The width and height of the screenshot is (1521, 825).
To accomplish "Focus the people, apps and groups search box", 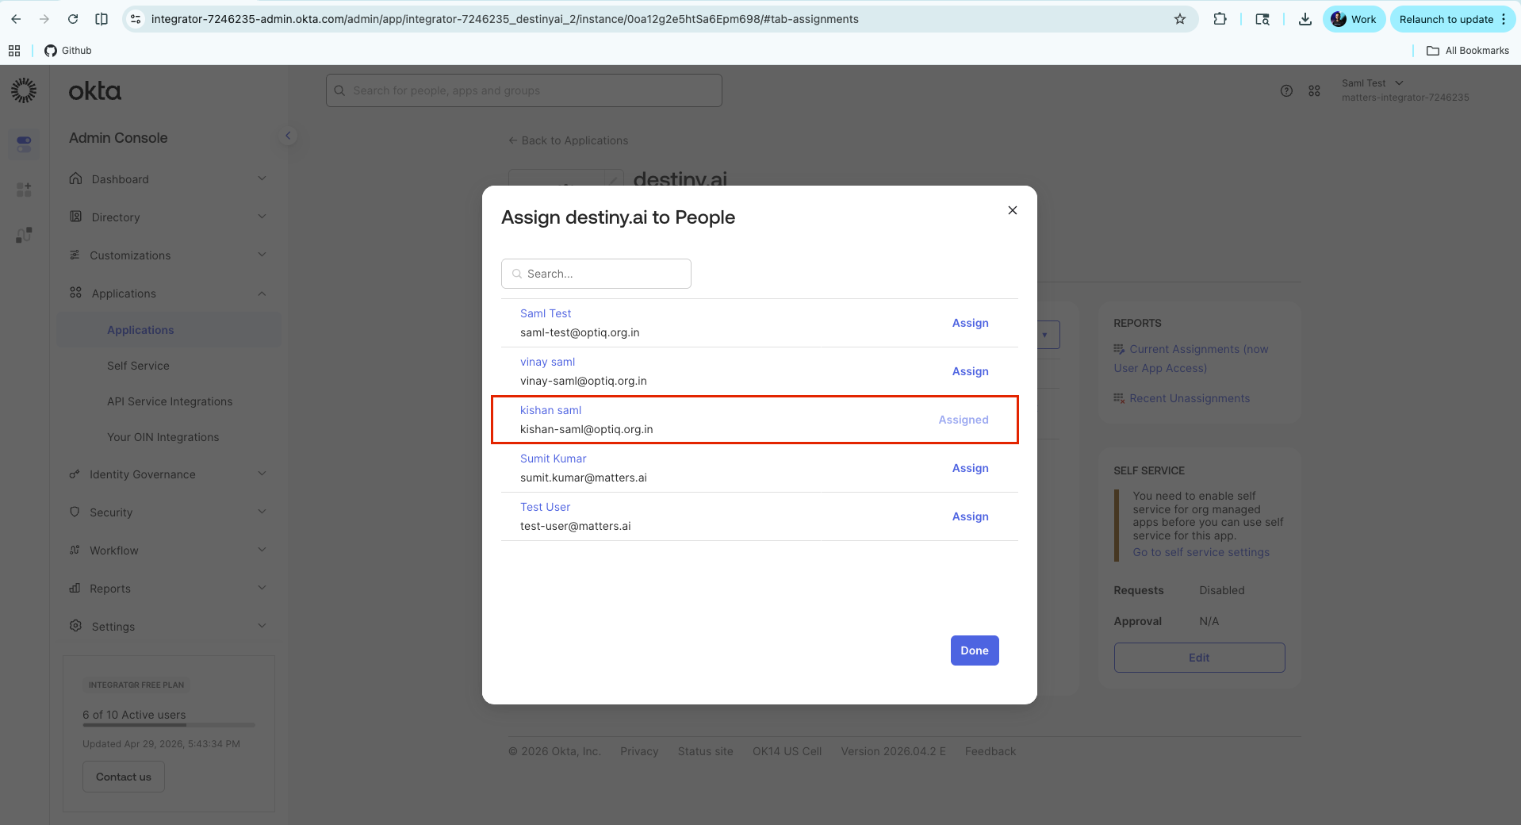I will [524, 90].
